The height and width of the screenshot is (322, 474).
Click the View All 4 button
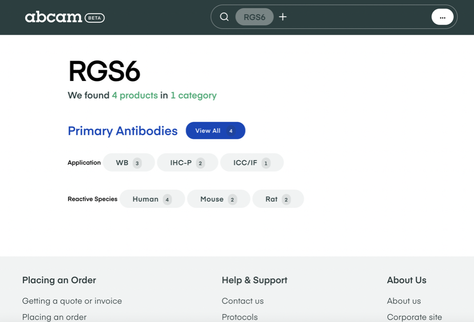pyautogui.click(x=216, y=131)
